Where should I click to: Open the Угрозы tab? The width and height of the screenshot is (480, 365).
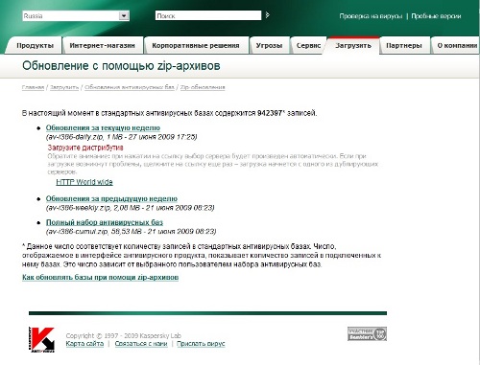(x=269, y=46)
